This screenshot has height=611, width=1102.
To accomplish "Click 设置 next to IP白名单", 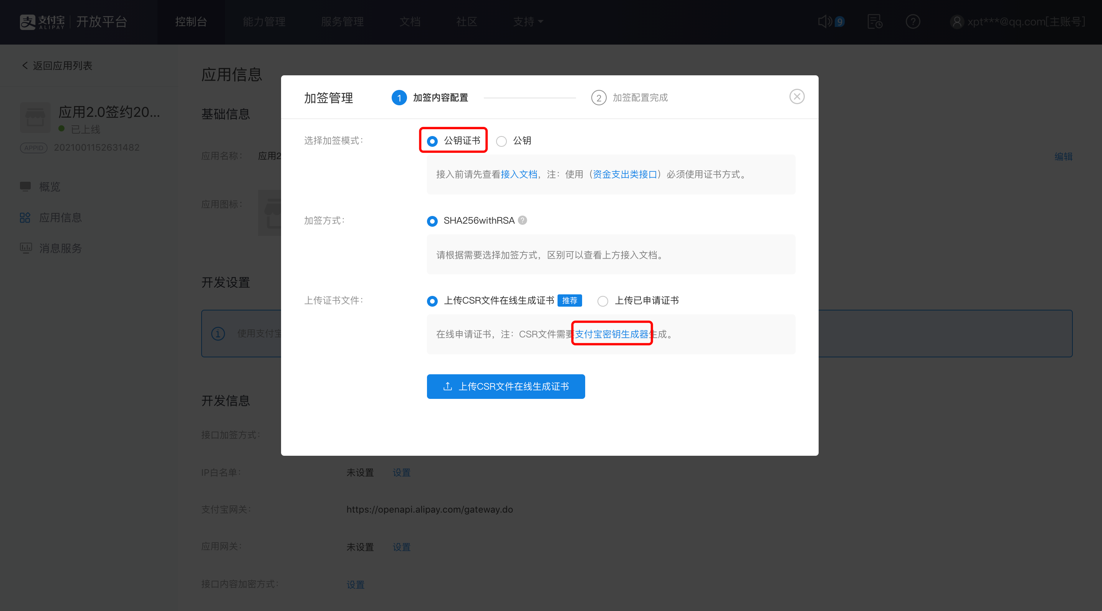I will [x=401, y=472].
